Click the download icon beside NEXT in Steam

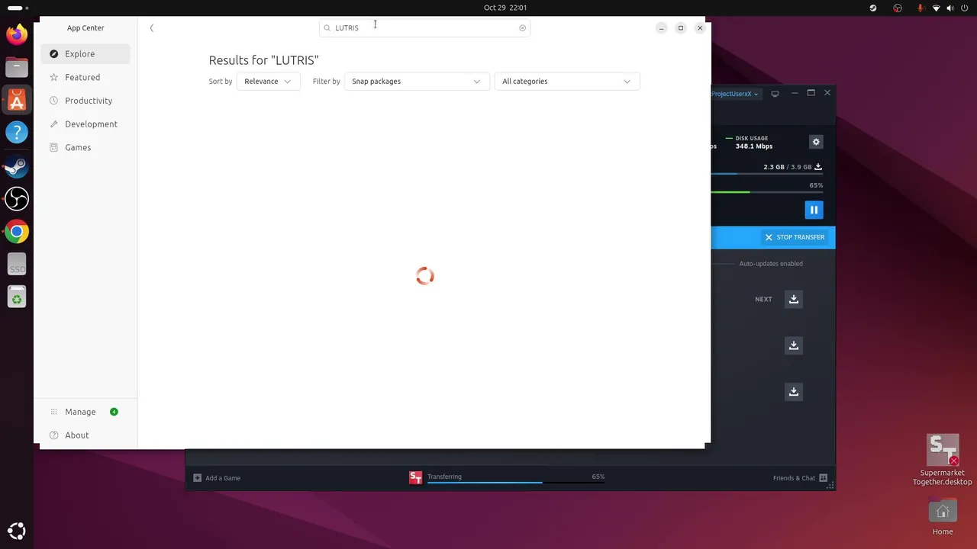pos(794,299)
